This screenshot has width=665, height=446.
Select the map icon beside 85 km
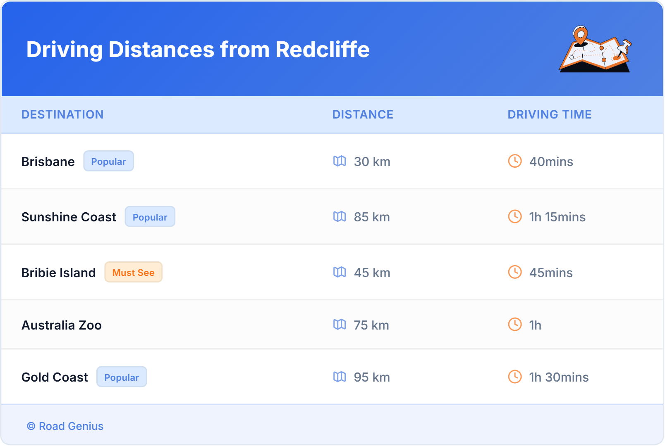340,217
